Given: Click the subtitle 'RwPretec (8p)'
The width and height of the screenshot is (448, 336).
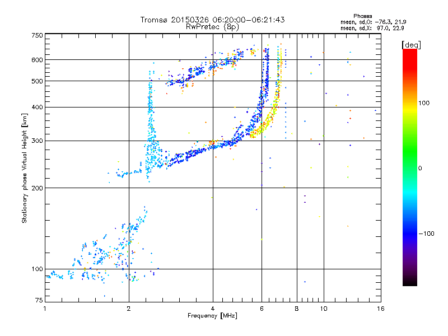Looking at the screenshot, I should 212,27.
